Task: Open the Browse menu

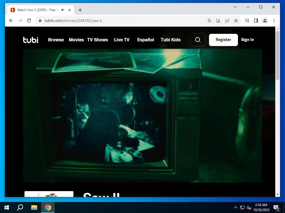Action: 56,40
